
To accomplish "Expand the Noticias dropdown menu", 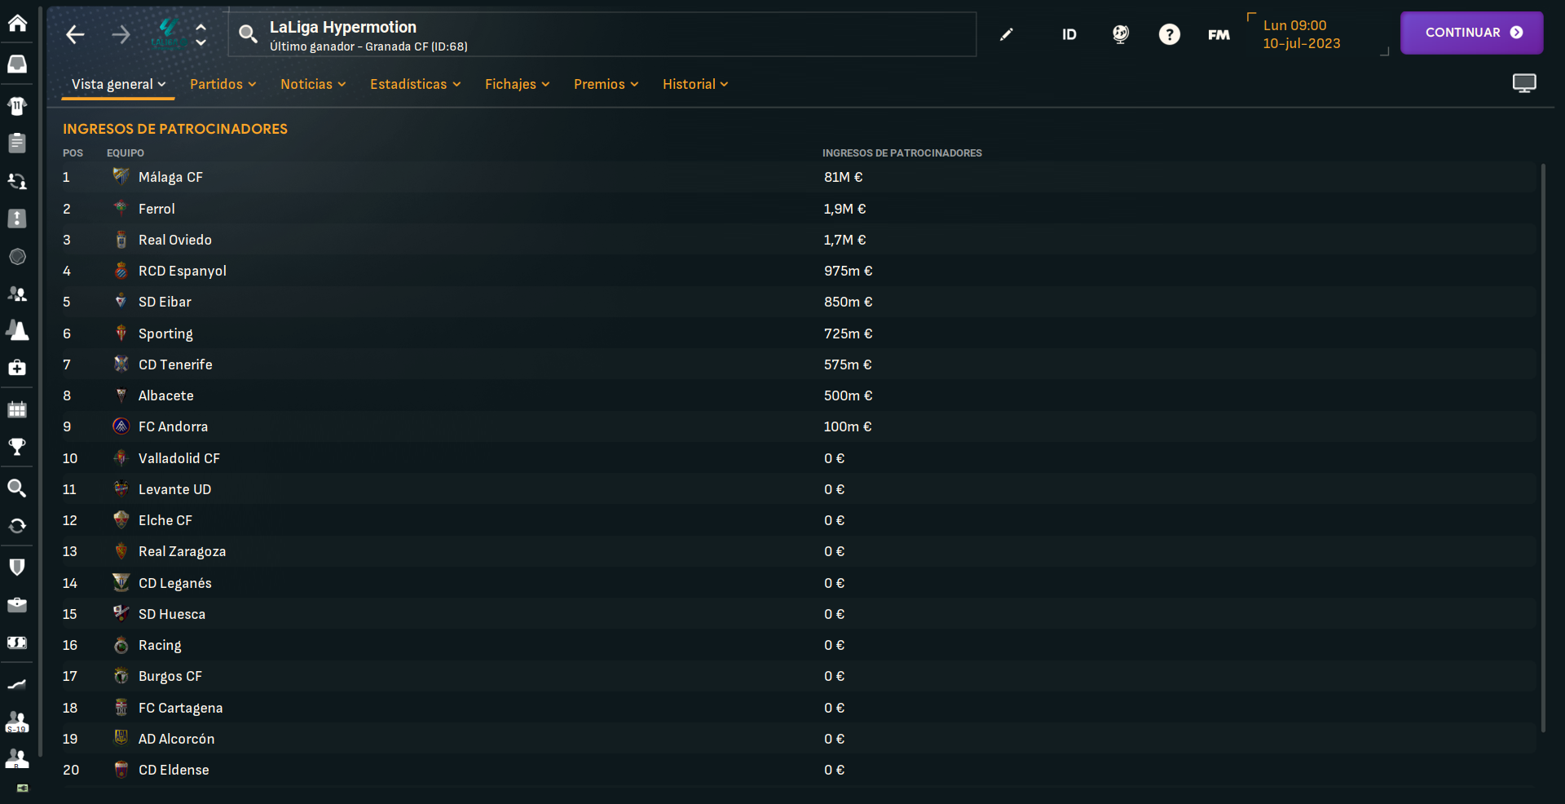I will (x=313, y=84).
